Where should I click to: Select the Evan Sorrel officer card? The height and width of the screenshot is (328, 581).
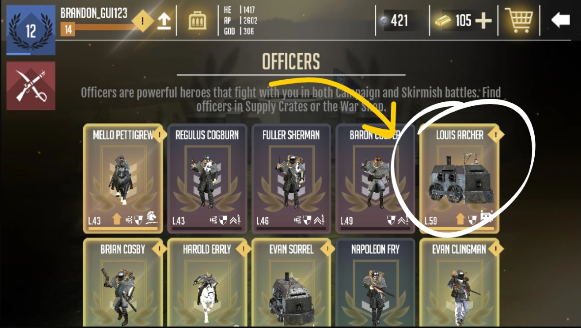pyautogui.click(x=291, y=283)
